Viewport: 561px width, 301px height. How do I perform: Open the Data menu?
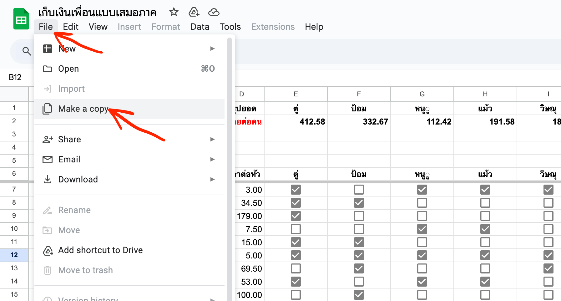point(200,27)
